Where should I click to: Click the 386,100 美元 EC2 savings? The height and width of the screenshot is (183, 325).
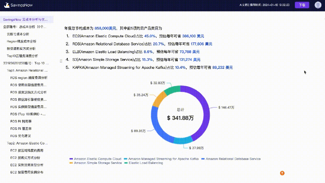193,36
